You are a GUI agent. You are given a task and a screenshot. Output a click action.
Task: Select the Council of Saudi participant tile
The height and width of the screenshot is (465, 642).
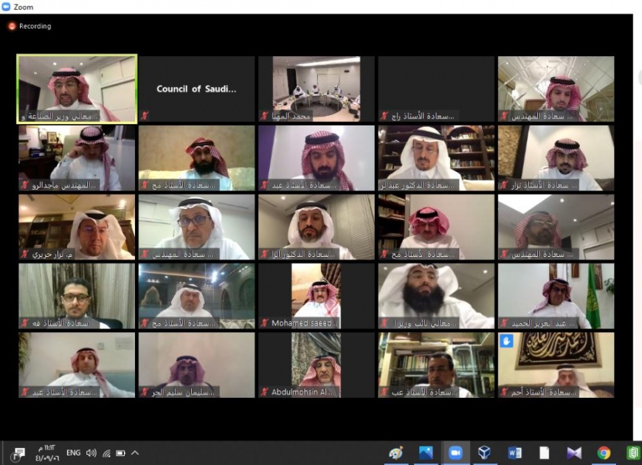[x=196, y=89]
